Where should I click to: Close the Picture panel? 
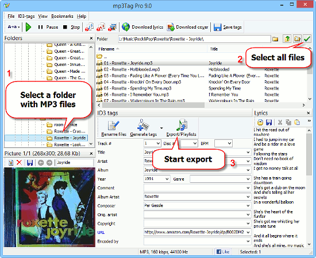[91, 154]
